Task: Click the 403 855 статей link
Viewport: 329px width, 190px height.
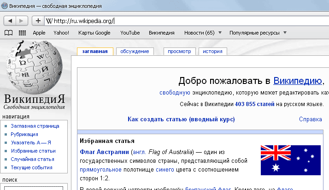Action: pos(254,104)
